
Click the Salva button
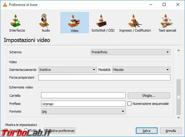click(147, 131)
